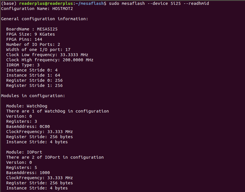The image size is (245, 192).
Task: Click the 'BaseAddress: 0C00' line
Action: (x=28, y=126)
